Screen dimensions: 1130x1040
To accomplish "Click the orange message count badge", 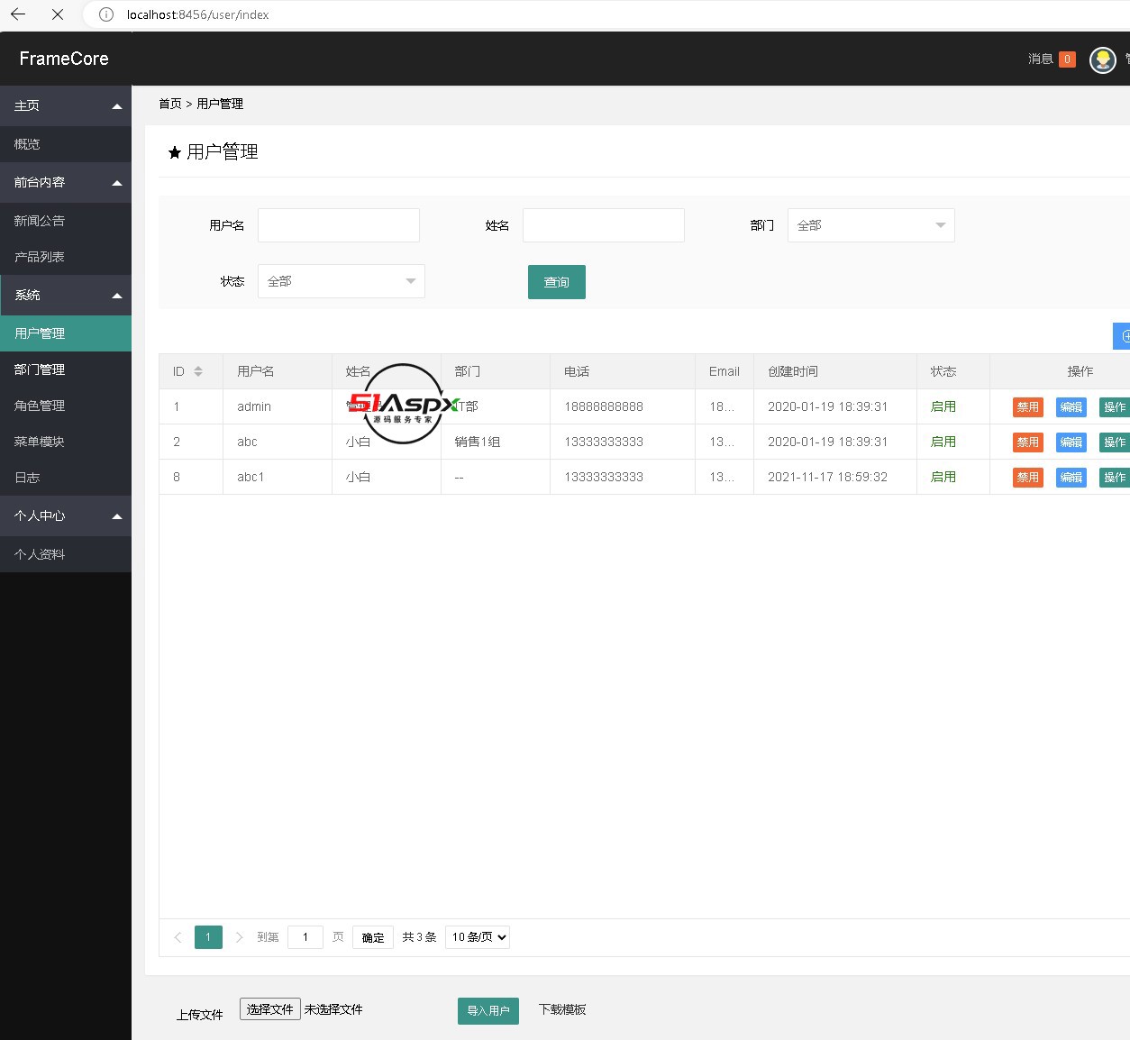I will coord(1067,59).
